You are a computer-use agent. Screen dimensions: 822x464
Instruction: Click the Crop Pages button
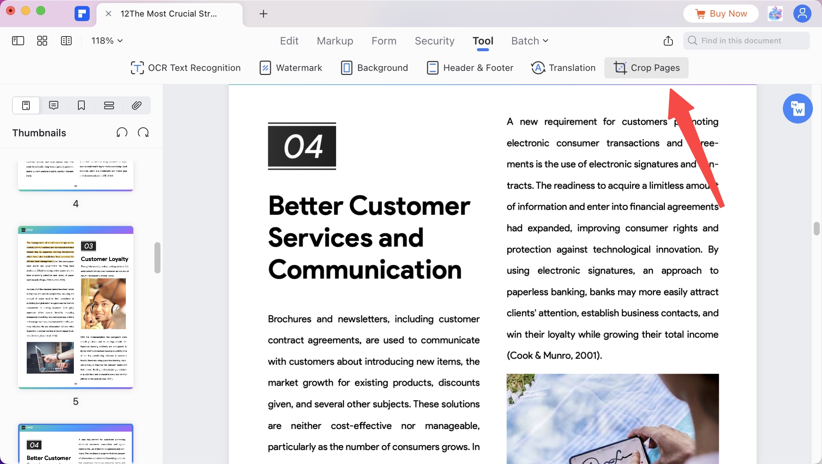point(646,68)
